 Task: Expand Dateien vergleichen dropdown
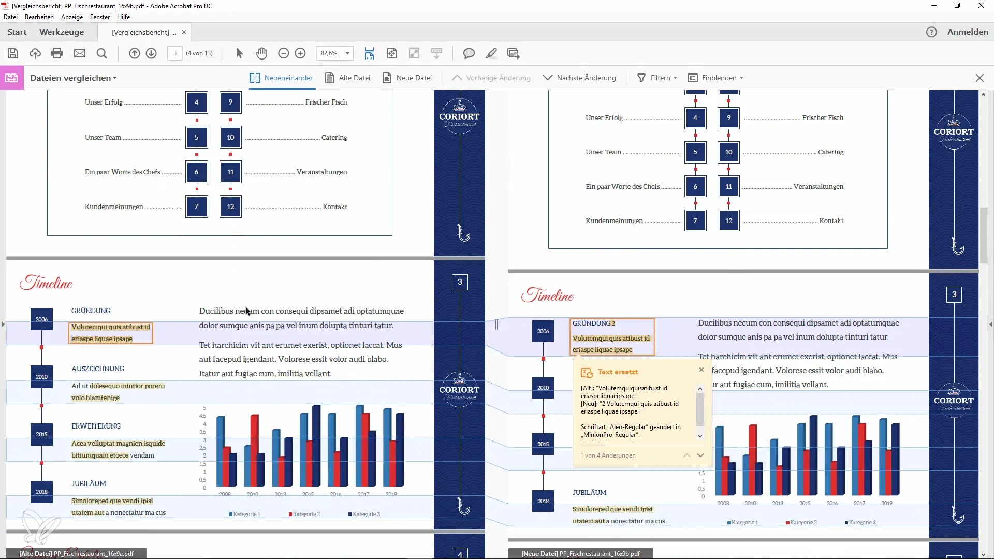73,78
